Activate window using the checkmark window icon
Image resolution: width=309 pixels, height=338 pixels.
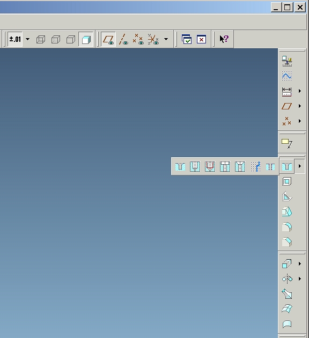[187, 40]
